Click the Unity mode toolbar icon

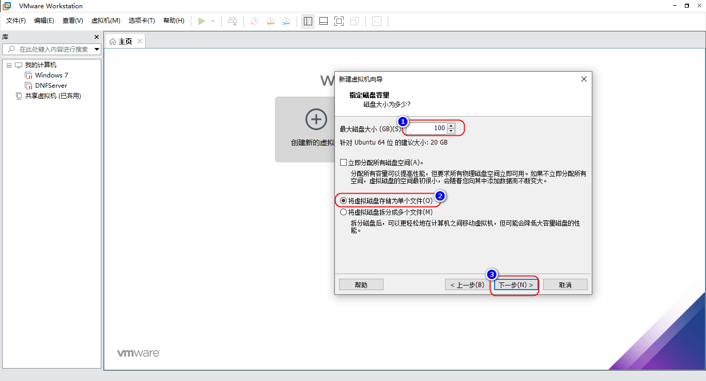coord(355,21)
